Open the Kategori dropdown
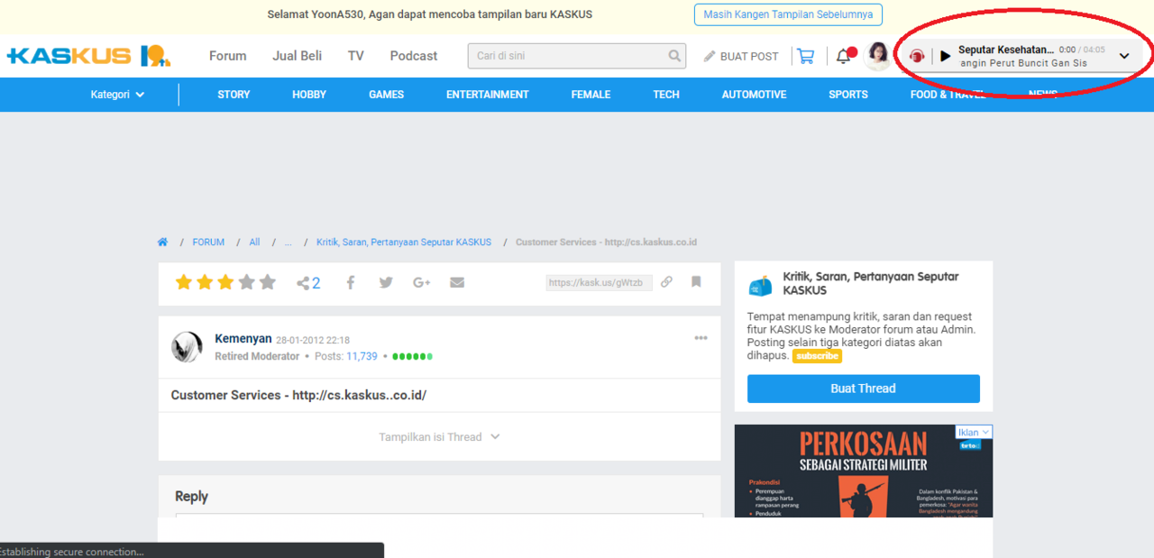 point(116,94)
